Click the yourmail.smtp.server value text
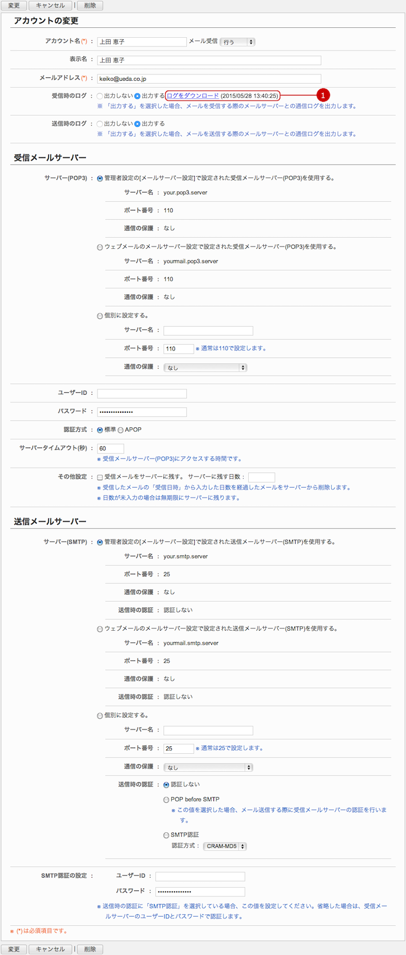Viewport: 406px width, 955px height. pos(191,643)
